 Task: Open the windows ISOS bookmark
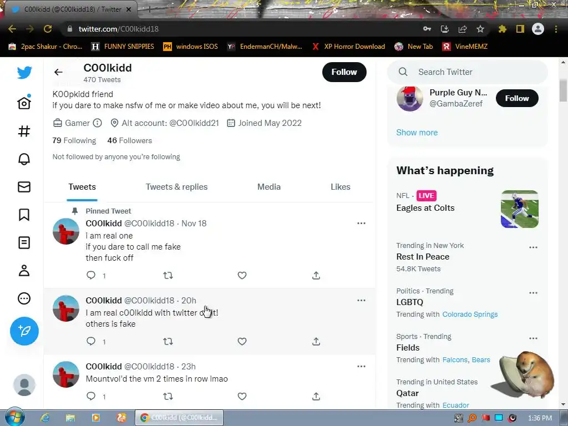(191, 47)
